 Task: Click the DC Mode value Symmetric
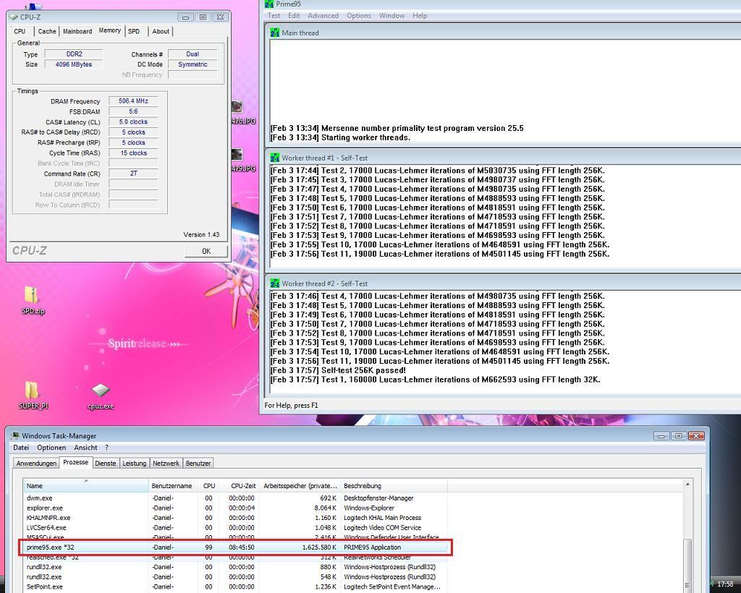192,64
